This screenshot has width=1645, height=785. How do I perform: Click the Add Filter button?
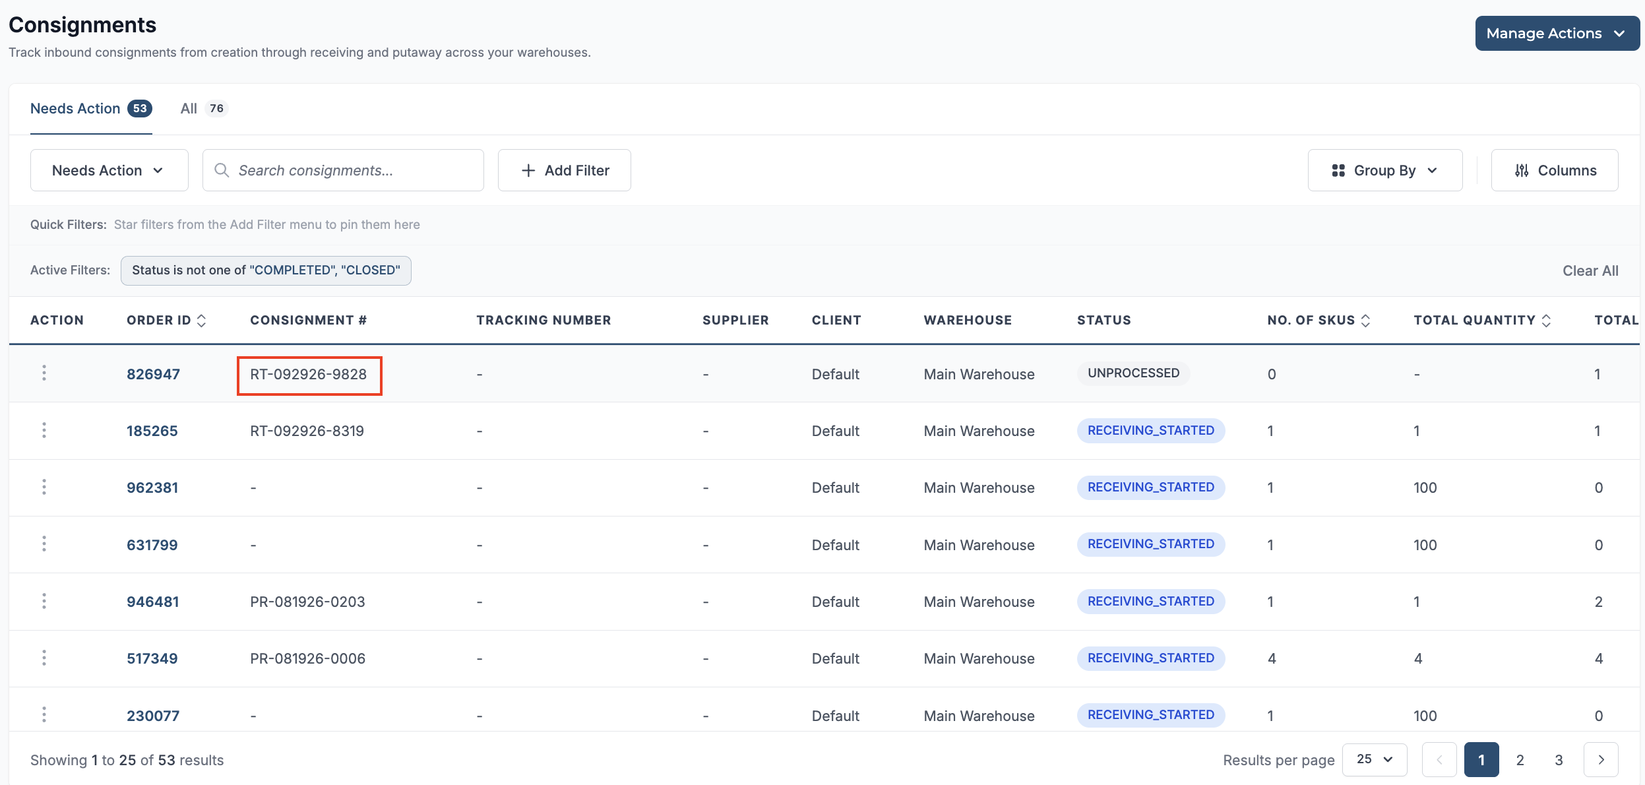(x=565, y=170)
